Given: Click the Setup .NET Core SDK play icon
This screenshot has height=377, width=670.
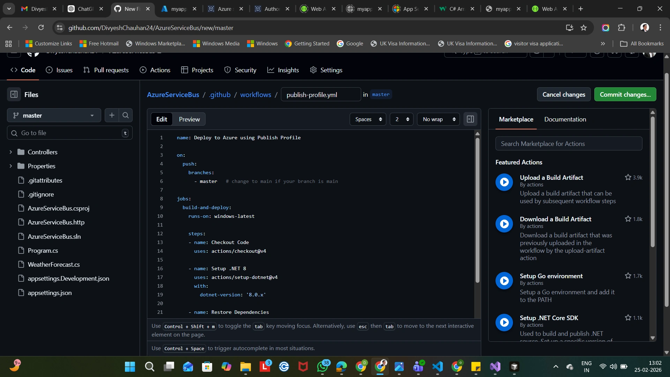Looking at the screenshot, I should pyautogui.click(x=504, y=323).
